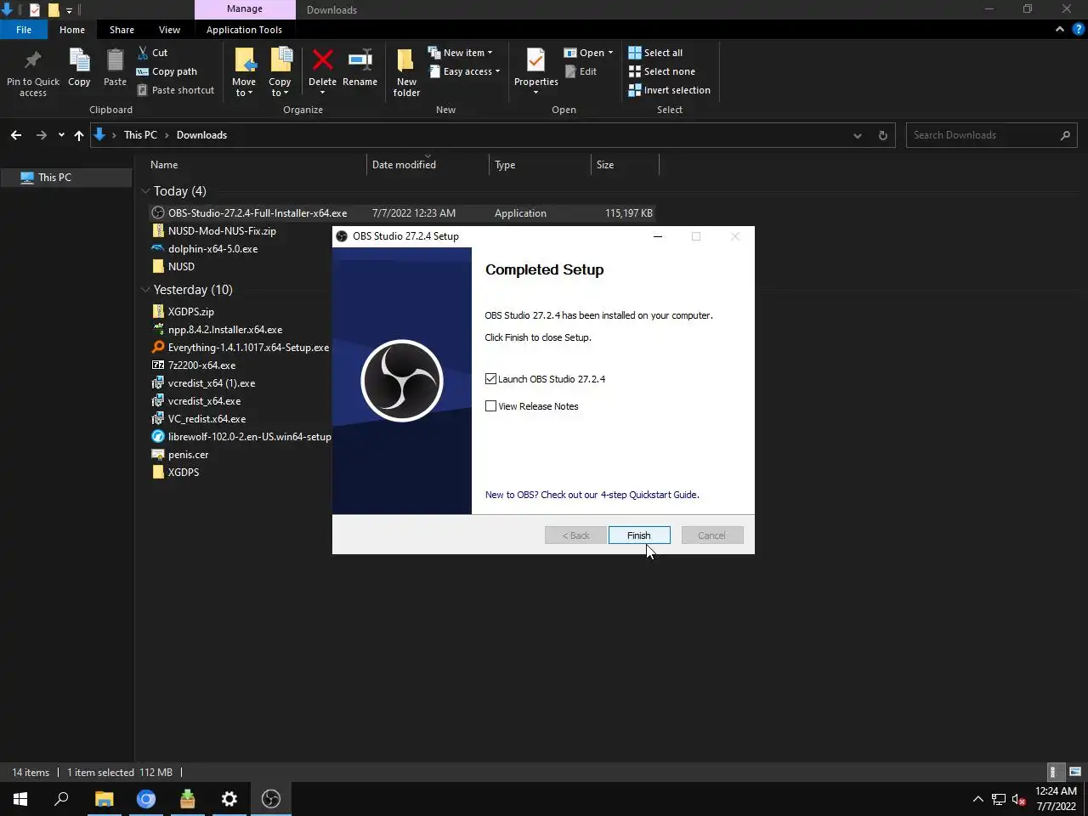Click Invert selection in the ribbon
Viewport: 1088px width, 816px height.
[x=669, y=90]
